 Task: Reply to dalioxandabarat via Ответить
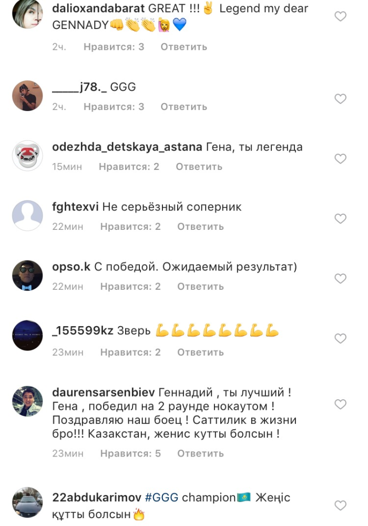(183, 47)
